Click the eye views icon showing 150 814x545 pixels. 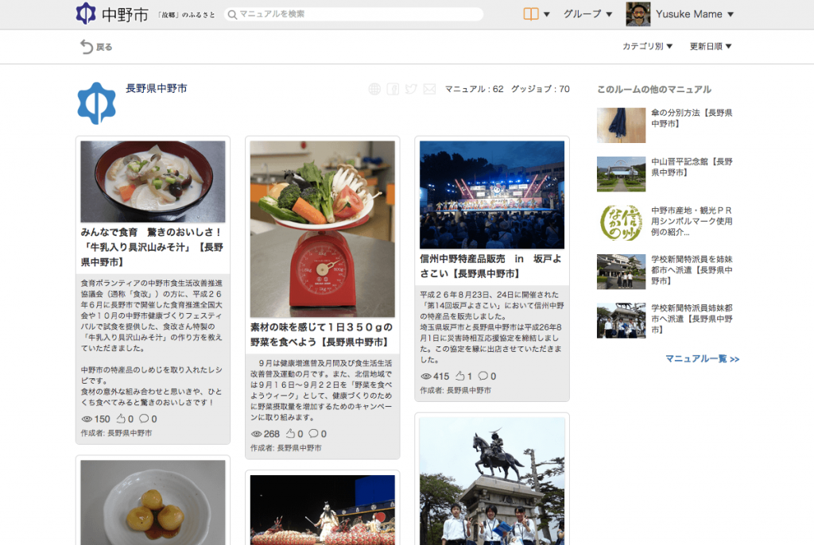pyautogui.click(x=87, y=419)
